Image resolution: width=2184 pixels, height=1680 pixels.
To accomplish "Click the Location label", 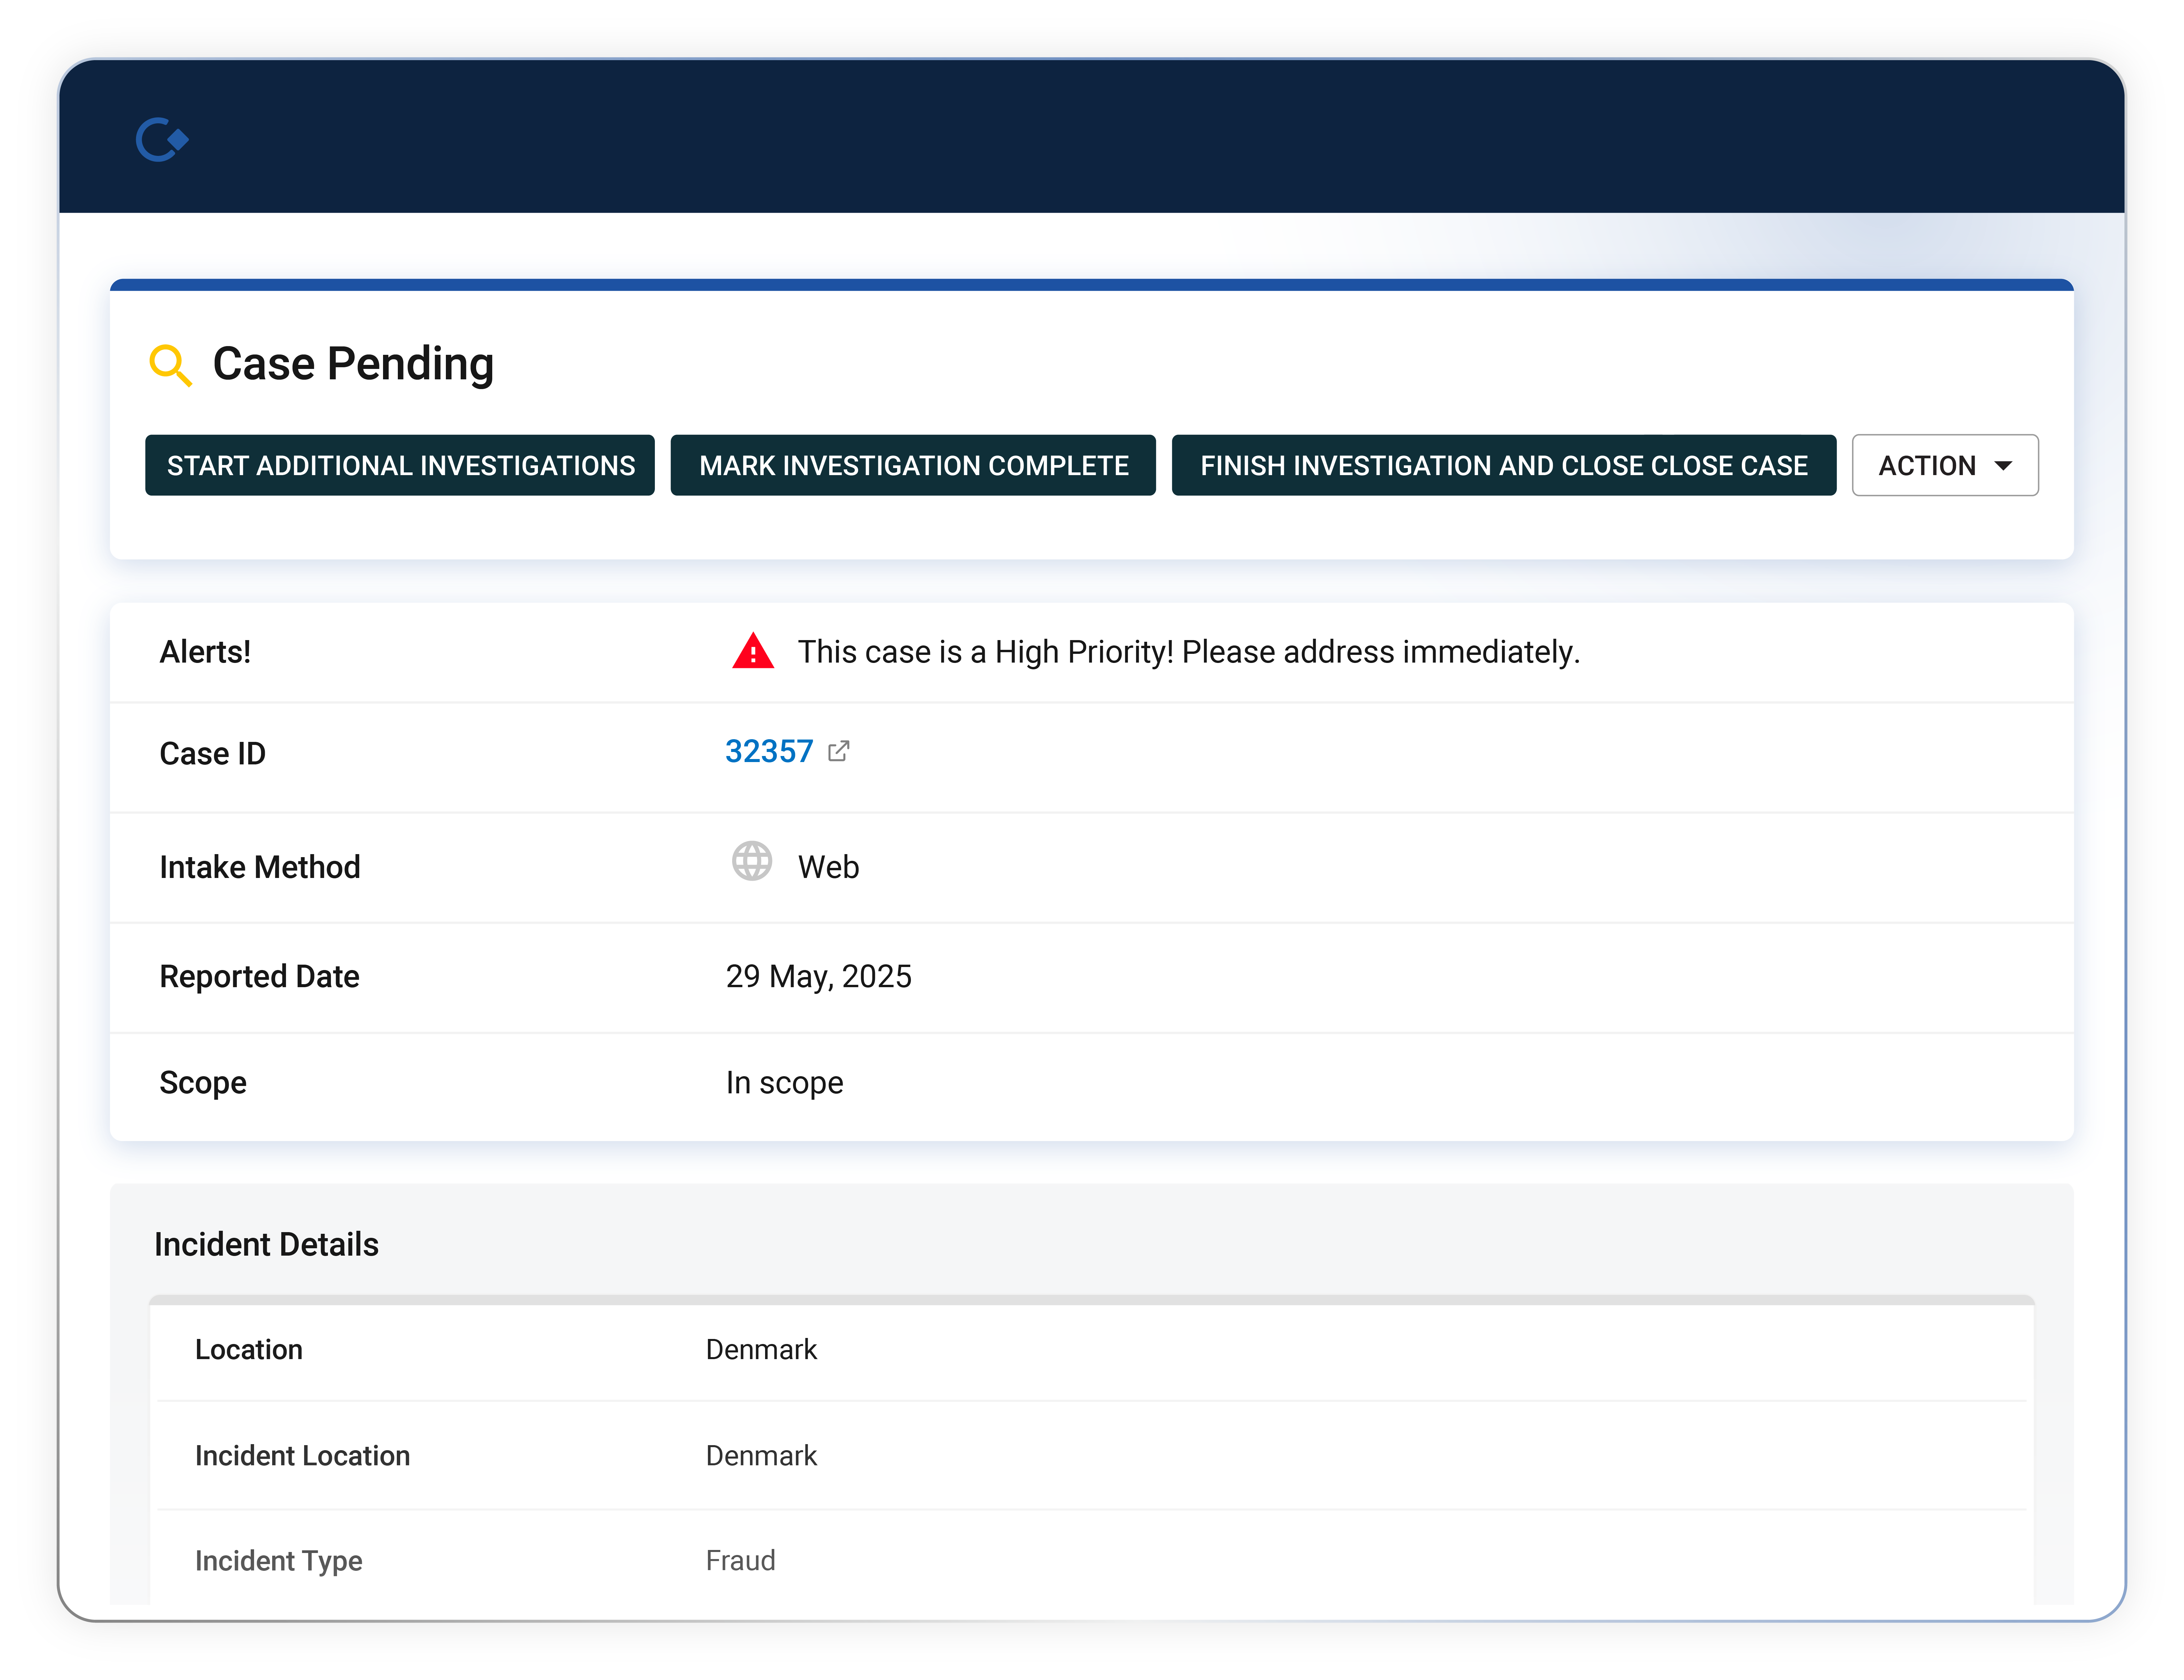I will [249, 1350].
